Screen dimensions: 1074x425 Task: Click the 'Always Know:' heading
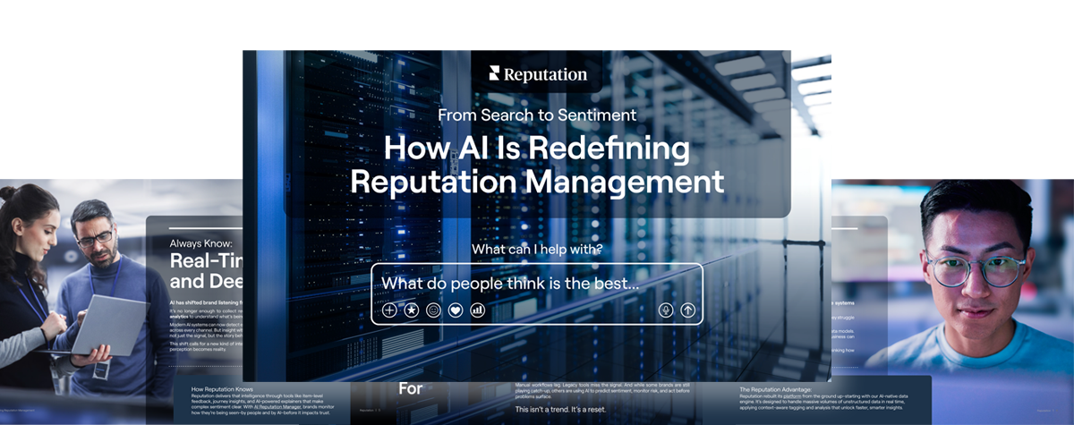(x=200, y=242)
